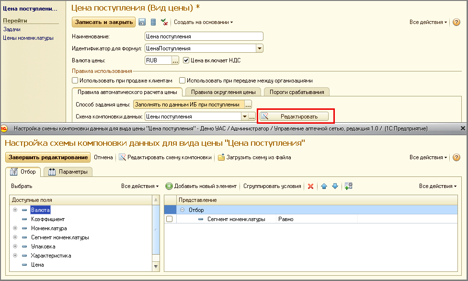Click the Валюта field icon in available fields
This screenshot has width=468, height=281.
(x=24, y=210)
